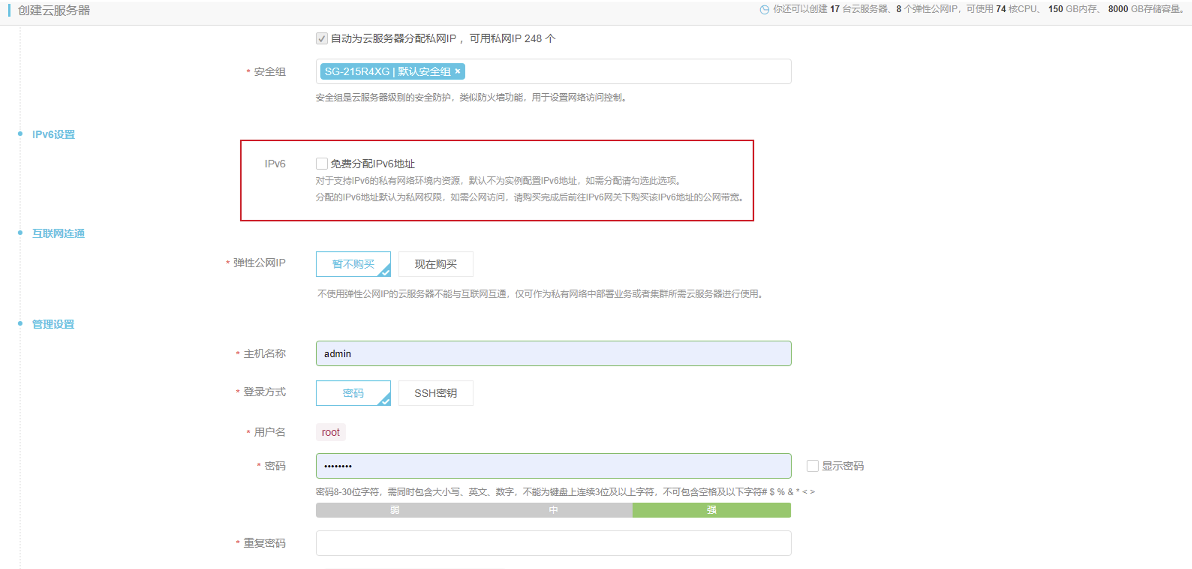Click the quota clock icon in header

click(x=764, y=10)
